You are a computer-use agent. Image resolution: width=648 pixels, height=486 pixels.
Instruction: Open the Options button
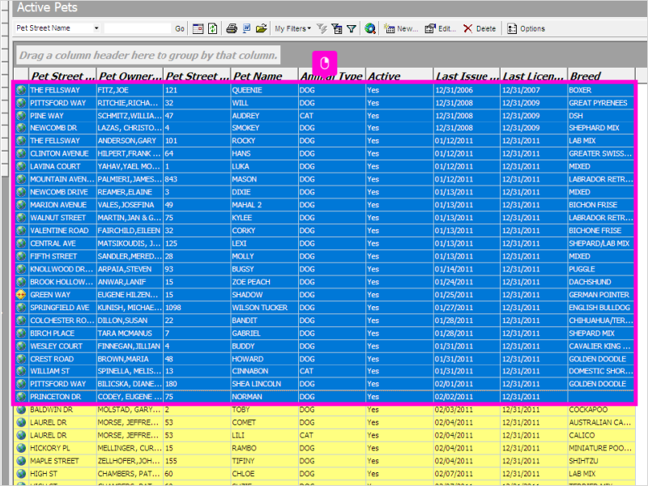tap(526, 28)
